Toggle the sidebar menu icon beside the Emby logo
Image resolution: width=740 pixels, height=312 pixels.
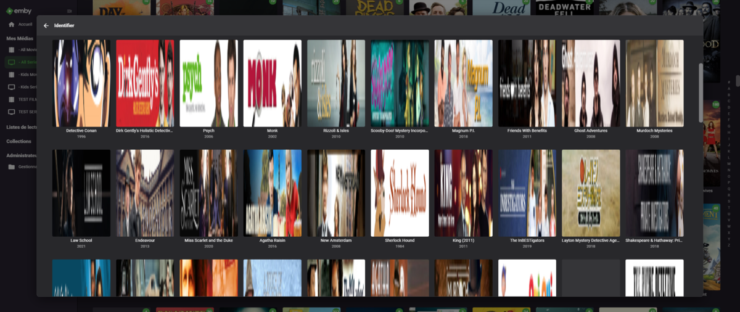tap(68, 11)
